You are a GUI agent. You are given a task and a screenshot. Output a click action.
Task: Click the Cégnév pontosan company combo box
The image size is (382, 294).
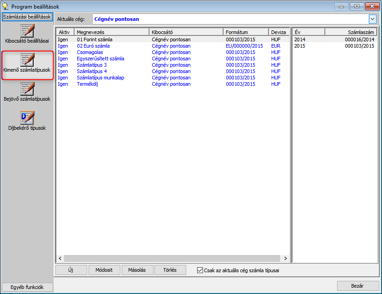235,19
